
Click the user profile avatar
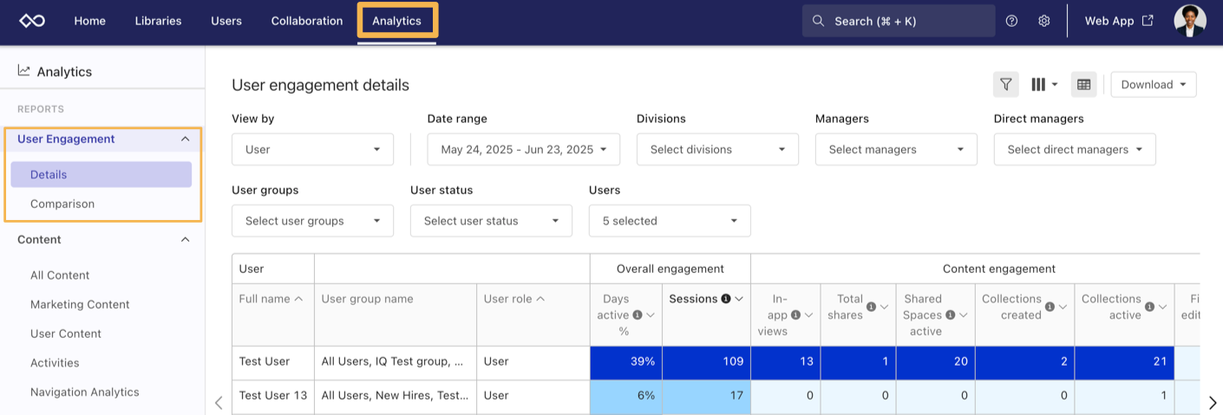(1189, 21)
